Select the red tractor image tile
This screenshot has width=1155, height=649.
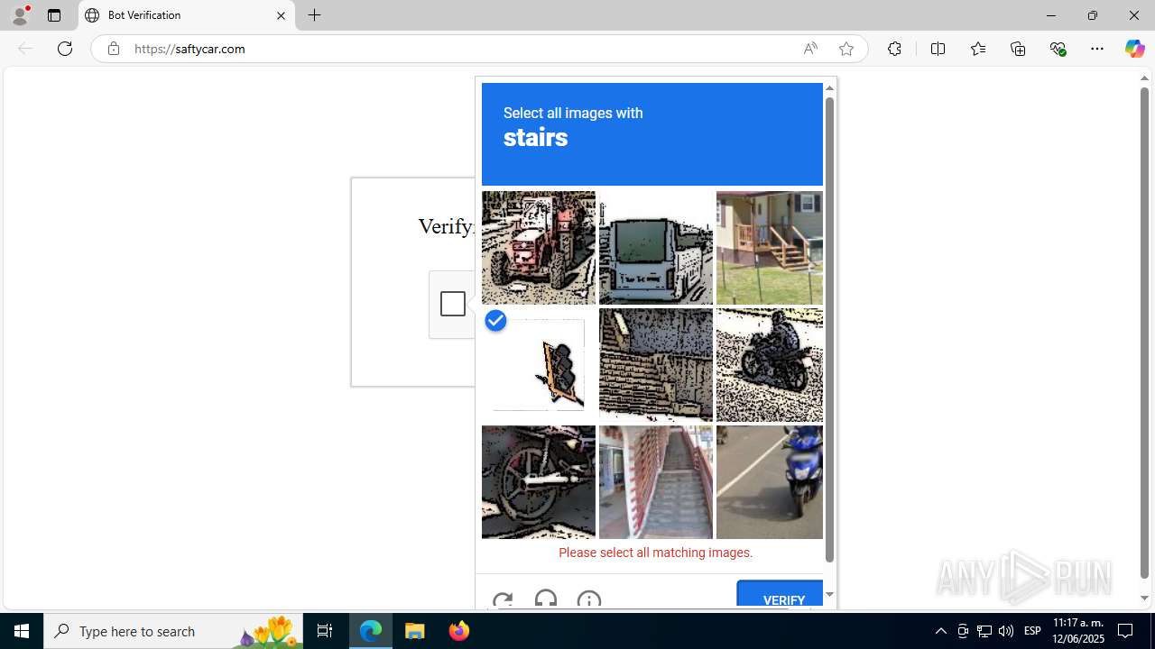(539, 248)
